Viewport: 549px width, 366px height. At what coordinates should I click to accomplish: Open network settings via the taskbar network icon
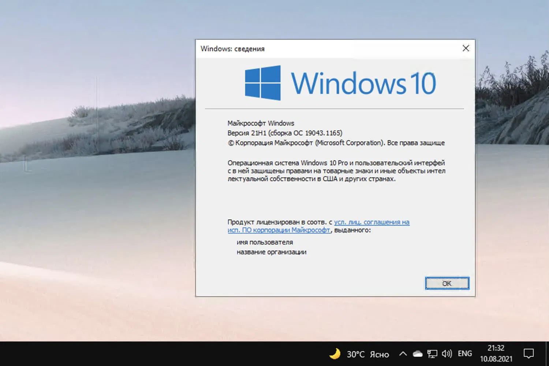click(x=433, y=354)
